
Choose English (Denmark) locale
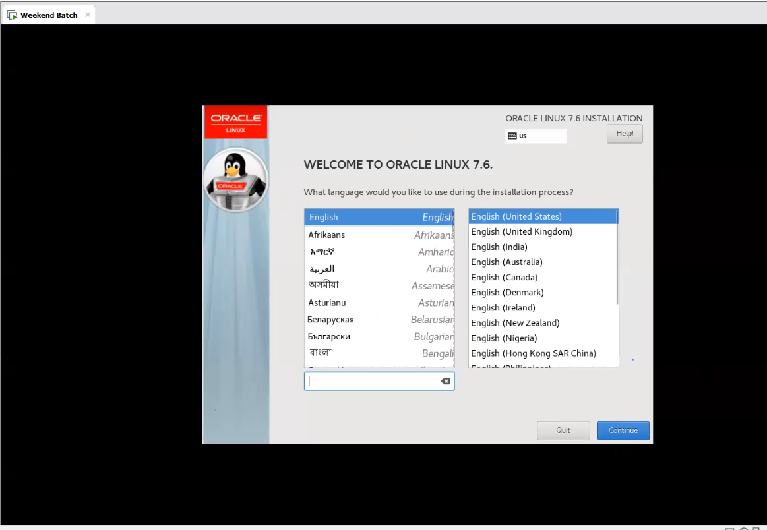click(542, 293)
